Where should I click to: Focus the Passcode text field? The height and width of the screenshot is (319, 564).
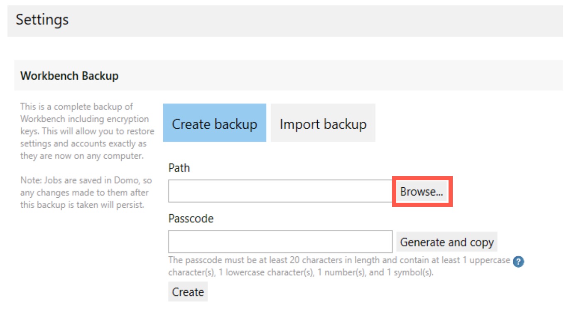[280, 242]
